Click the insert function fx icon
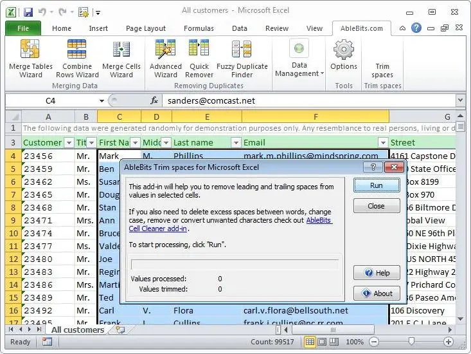471x354 pixels. 154,100
